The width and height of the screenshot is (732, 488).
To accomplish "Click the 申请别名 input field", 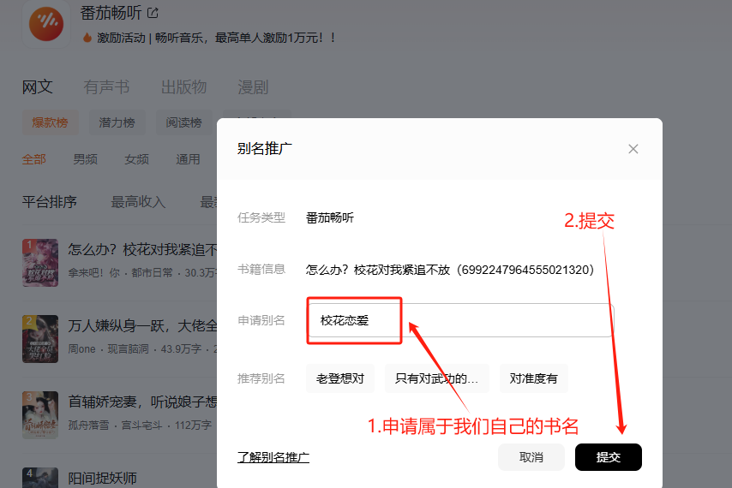I will (x=459, y=320).
